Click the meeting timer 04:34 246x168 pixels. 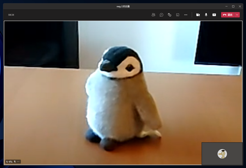(x=11, y=15)
